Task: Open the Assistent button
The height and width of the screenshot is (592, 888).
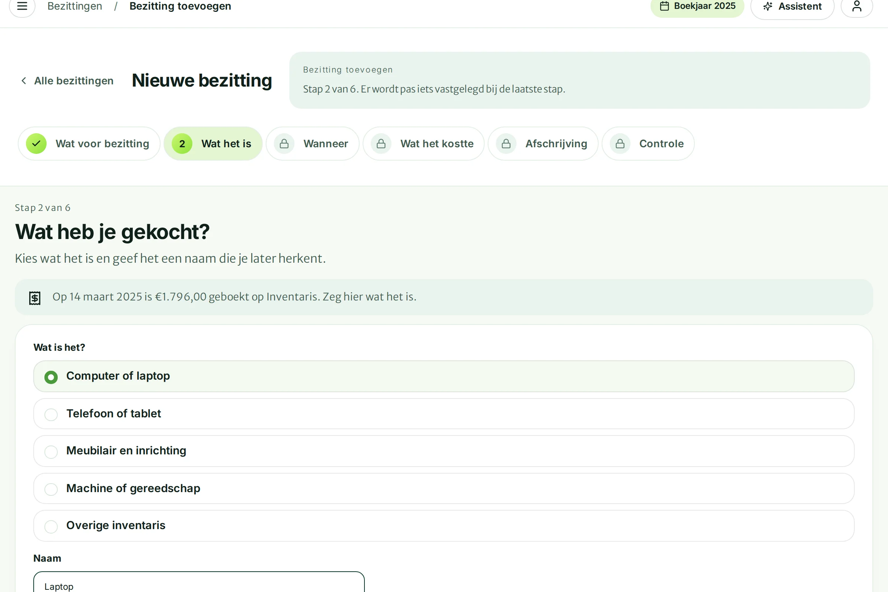Action: tap(792, 7)
